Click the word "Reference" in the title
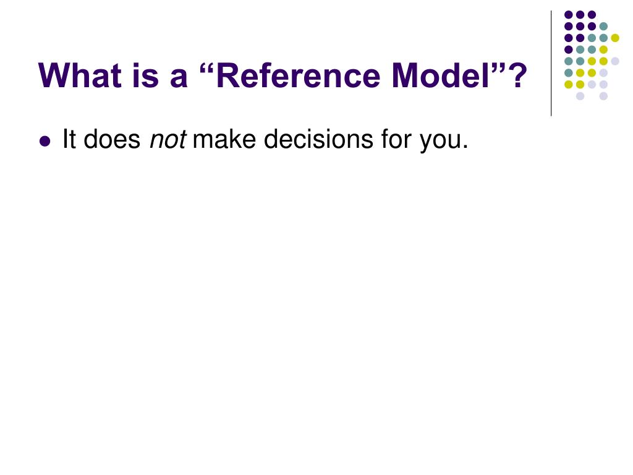633x475 pixels. click(299, 75)
